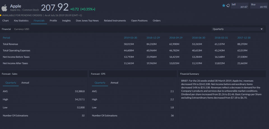Go to the Insights tab
This screenshot has height=129, width=269.
point(66,21)
